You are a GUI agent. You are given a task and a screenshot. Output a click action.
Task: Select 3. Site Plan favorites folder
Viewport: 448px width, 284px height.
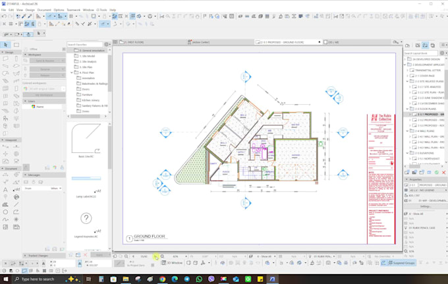click(86, 67)
